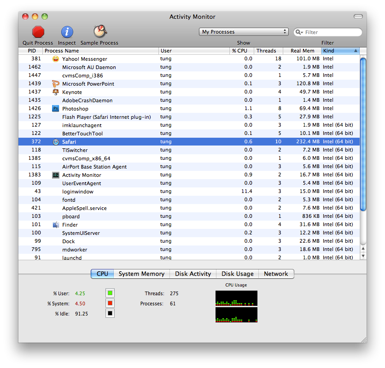
Task: Click the Microsoft PowerPoint process icon
Action: click(56, 84)
